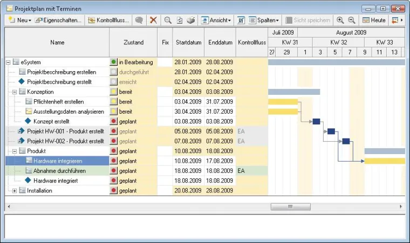Click the printer icon

pos(190,20)
